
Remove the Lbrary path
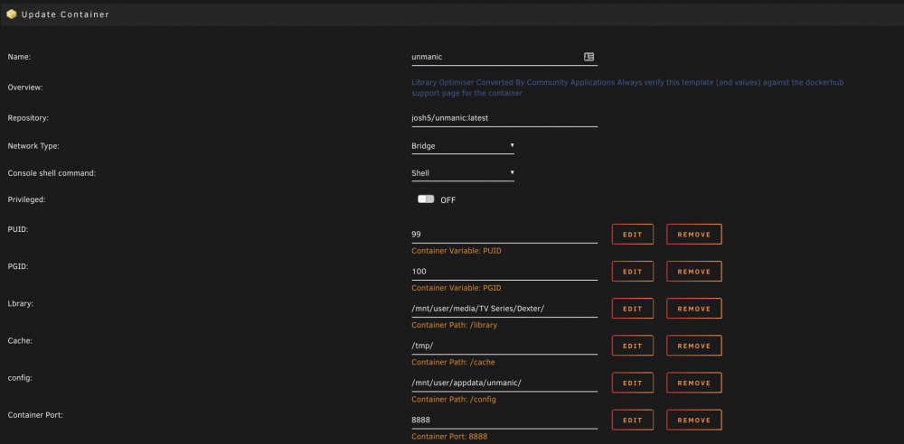[694, 309]
